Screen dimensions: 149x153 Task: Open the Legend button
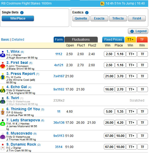[138, 31]
